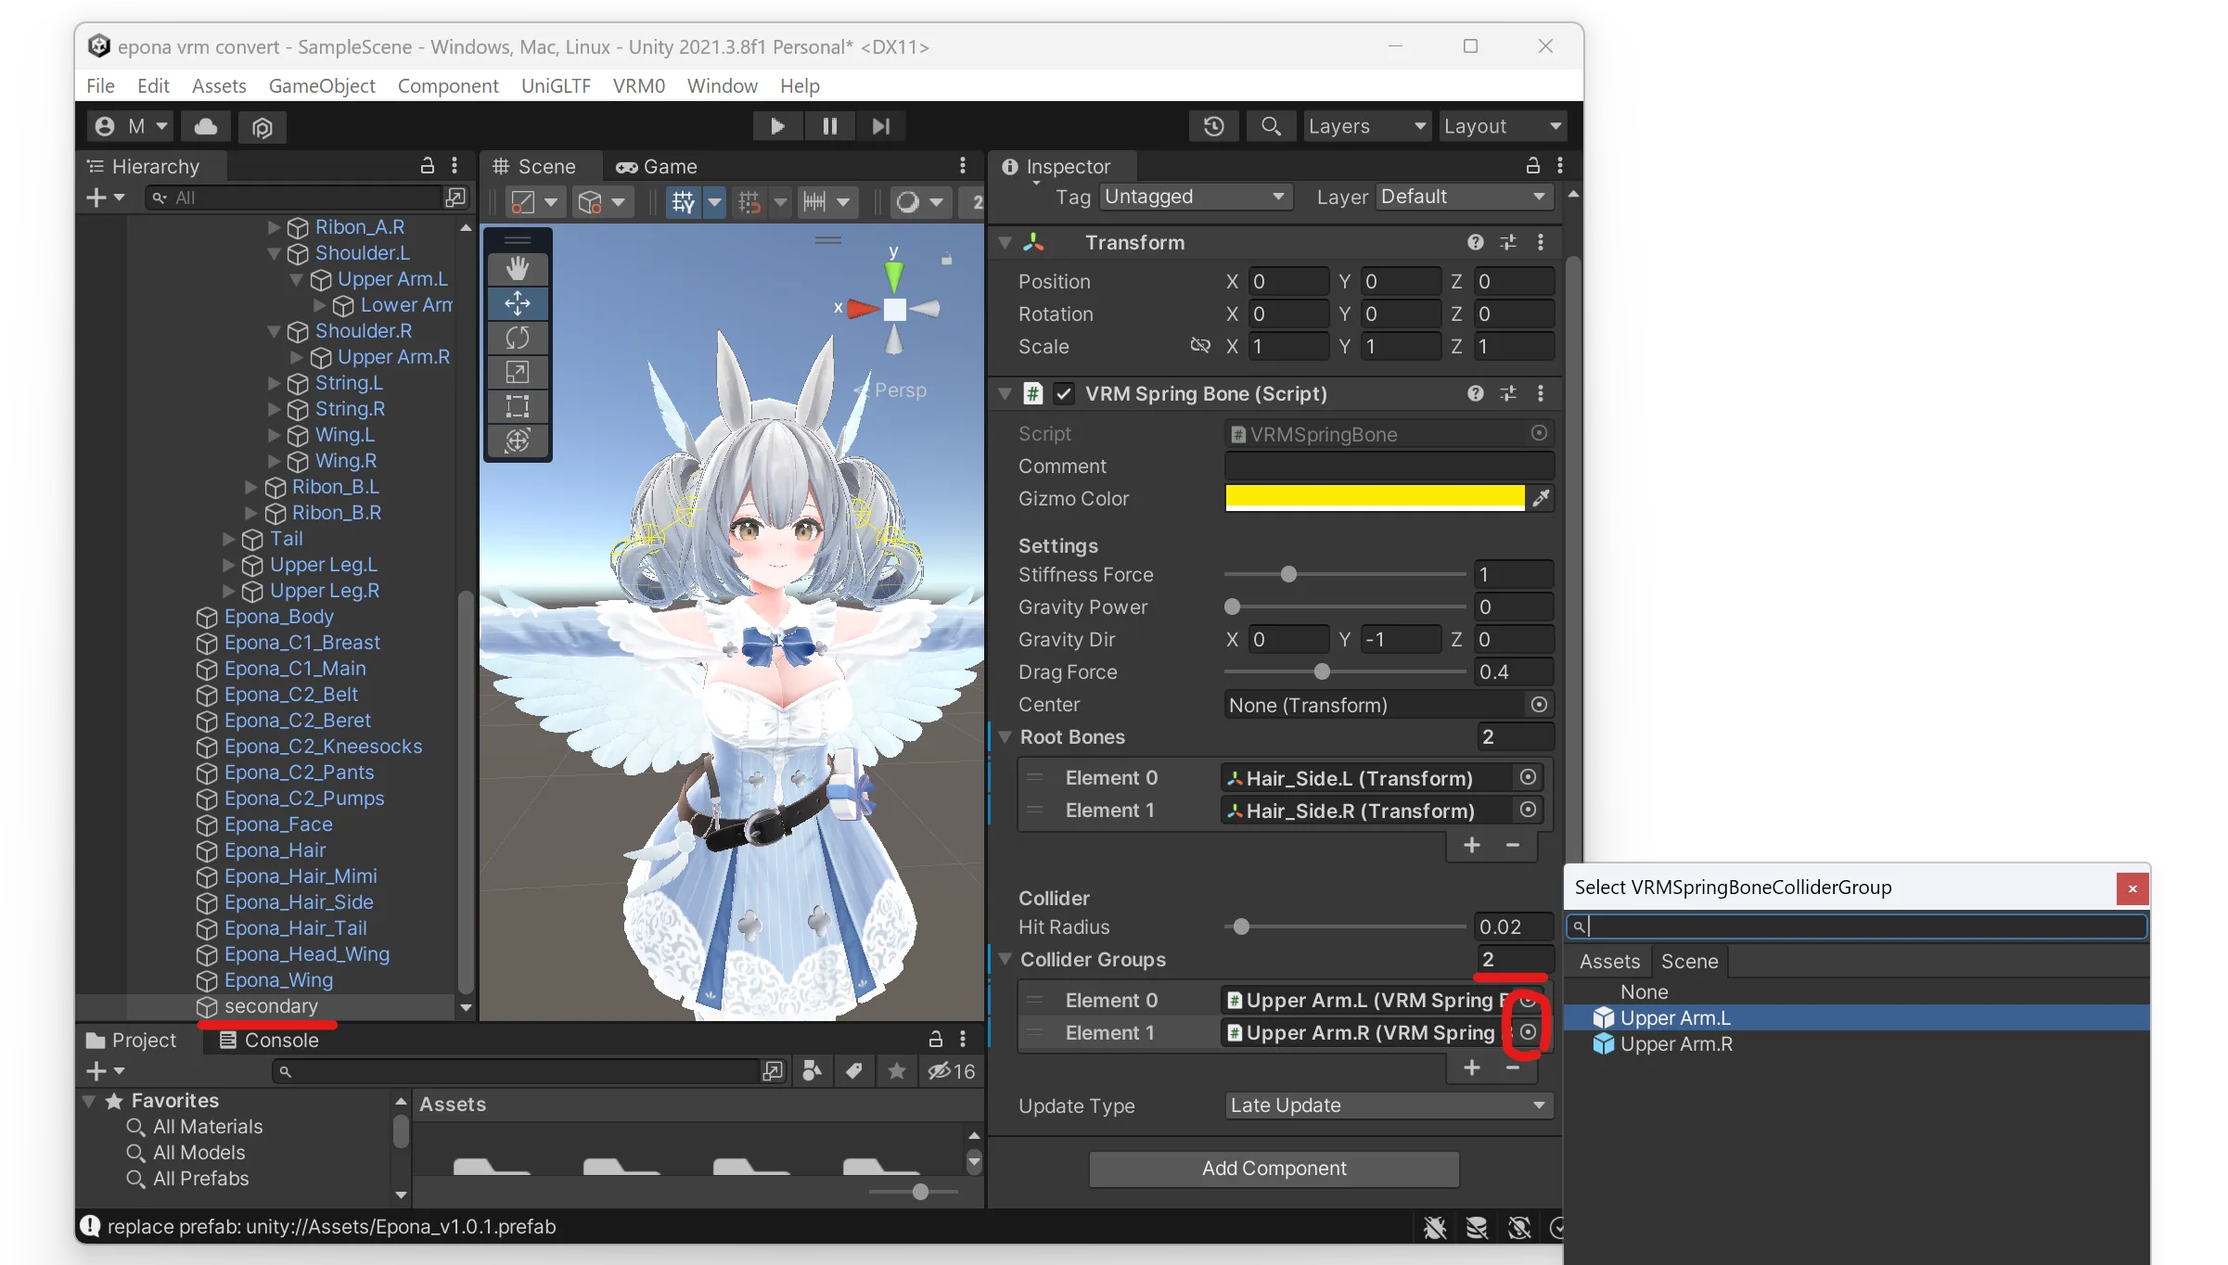Open the Layers dropdown in toolbar
Image resolution: width=2228 pixels, height=1265 pixels.
point(1367,126)
